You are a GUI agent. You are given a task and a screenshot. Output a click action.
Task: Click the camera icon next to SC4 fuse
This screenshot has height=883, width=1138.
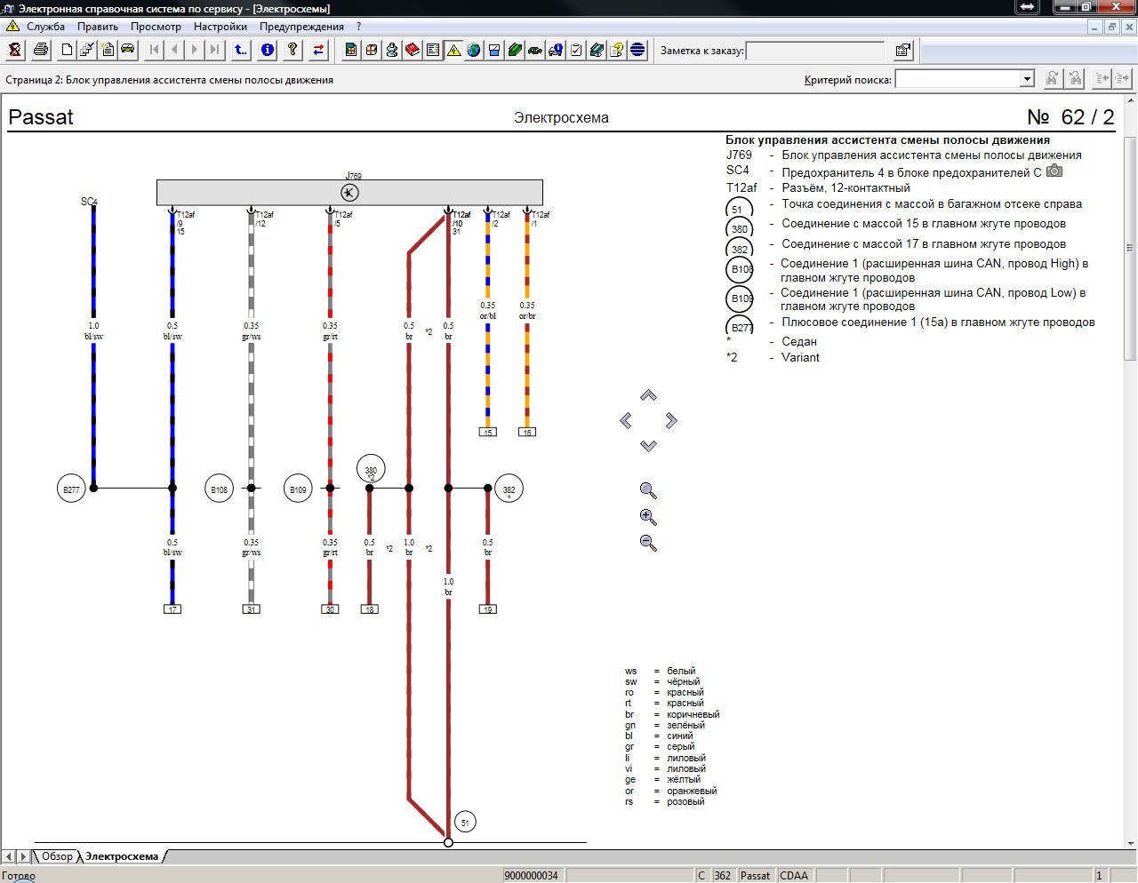(x=1054, y=171)
